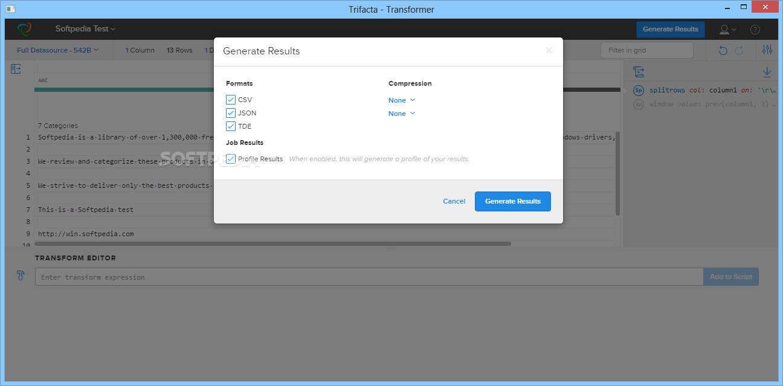The image size is (783, 386).
Task: Toggle the column panel icon at left
Action: [16, 69]
